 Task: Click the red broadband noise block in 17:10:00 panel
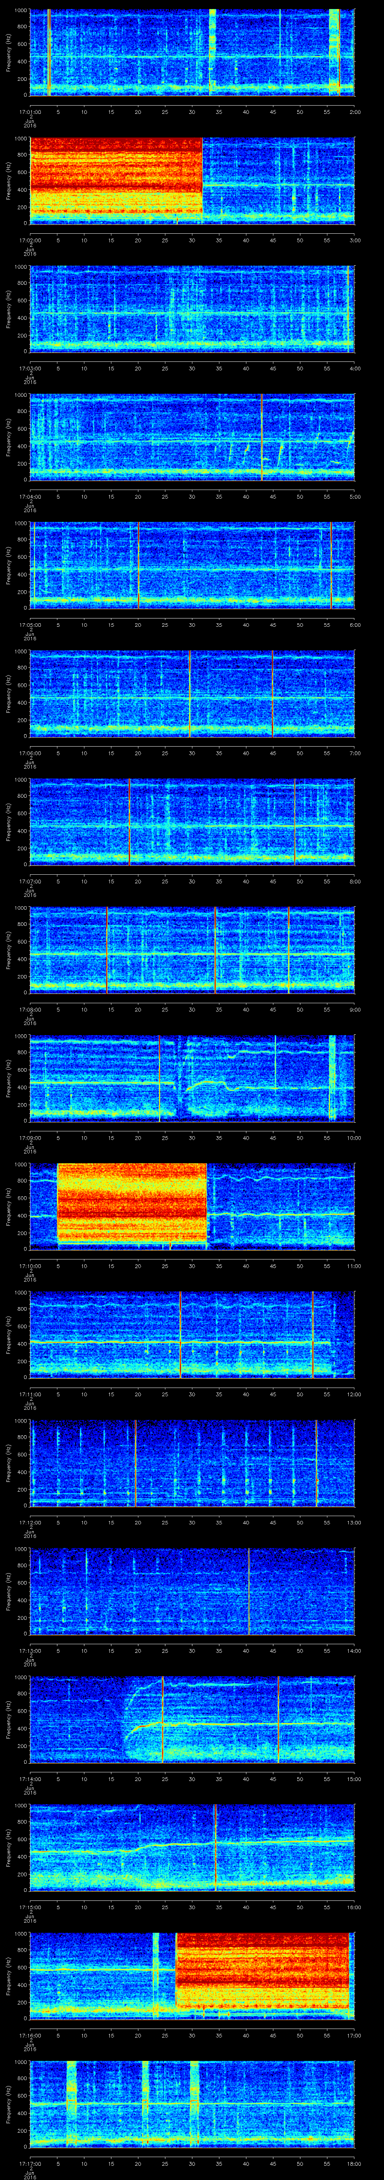tap(132, 1203)
